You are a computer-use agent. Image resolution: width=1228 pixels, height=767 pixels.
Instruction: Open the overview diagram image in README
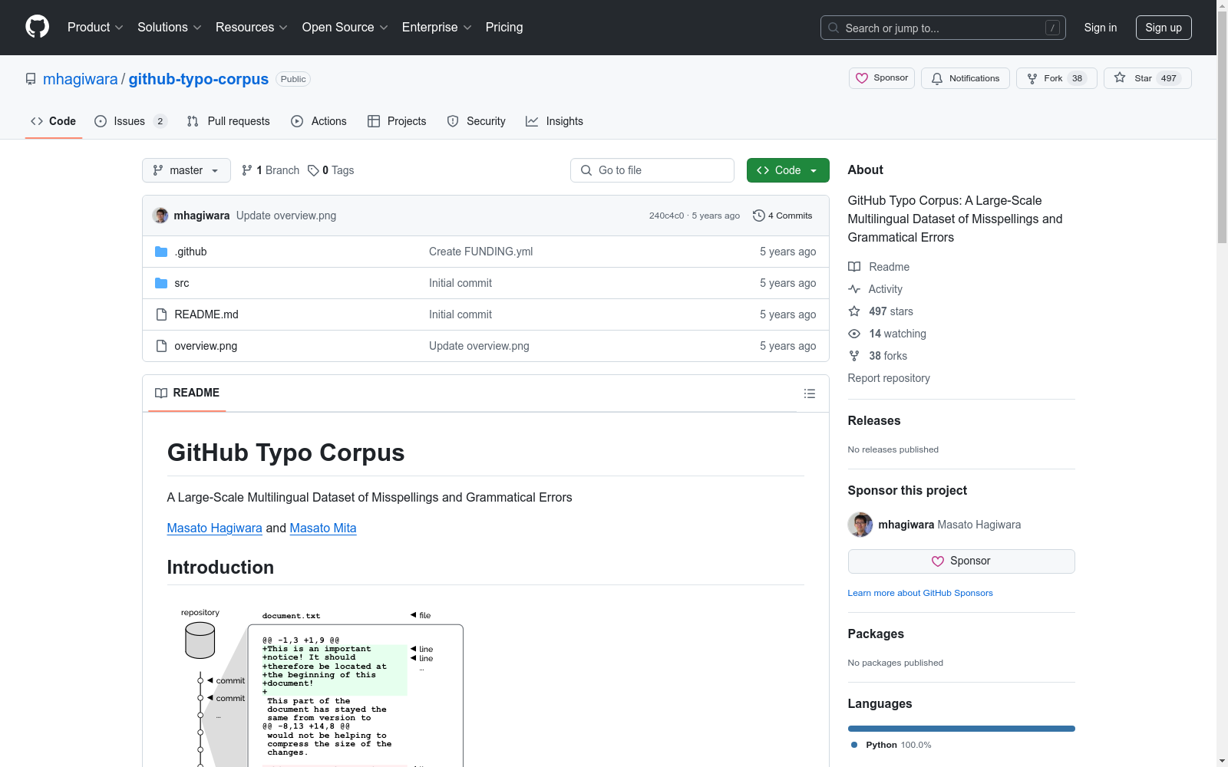coord(315,684)
